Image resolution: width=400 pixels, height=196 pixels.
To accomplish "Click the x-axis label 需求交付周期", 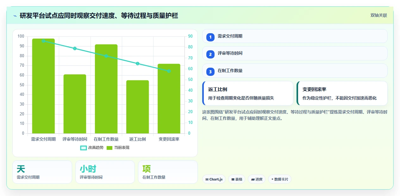I will [43, 139].
